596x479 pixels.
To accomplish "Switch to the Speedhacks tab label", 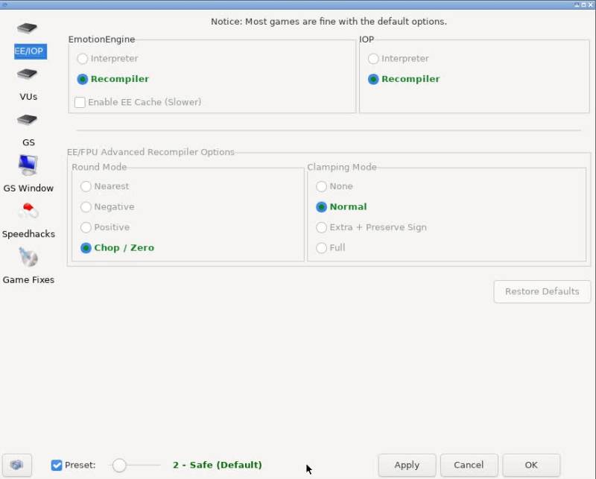I will point(28,234).
